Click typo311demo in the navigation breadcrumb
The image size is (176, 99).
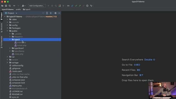[8, 9]
